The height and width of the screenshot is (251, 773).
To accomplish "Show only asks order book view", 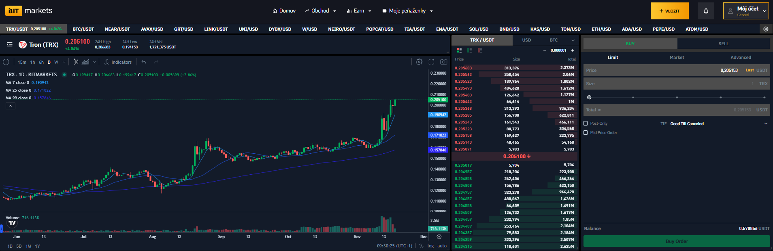I will tap(480, 50).
